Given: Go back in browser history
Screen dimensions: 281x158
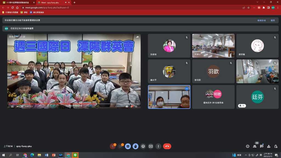Looking at the screenshot, I should [x=3, y=7].
